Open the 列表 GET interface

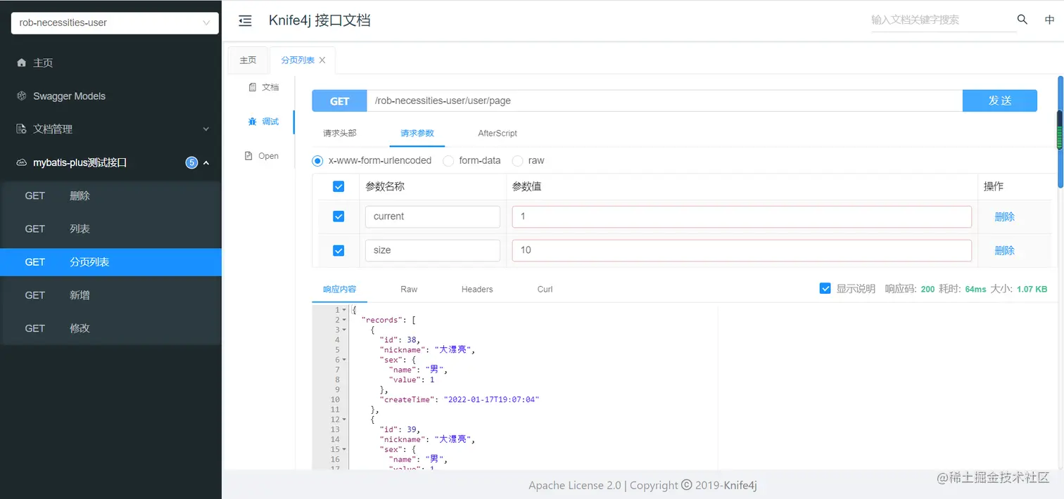tap(110, 229)
